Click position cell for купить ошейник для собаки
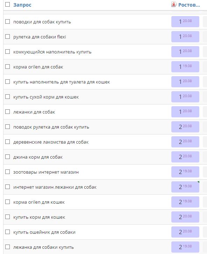The height and width of the screenshot is (254, 207). (x=185, y=232)
